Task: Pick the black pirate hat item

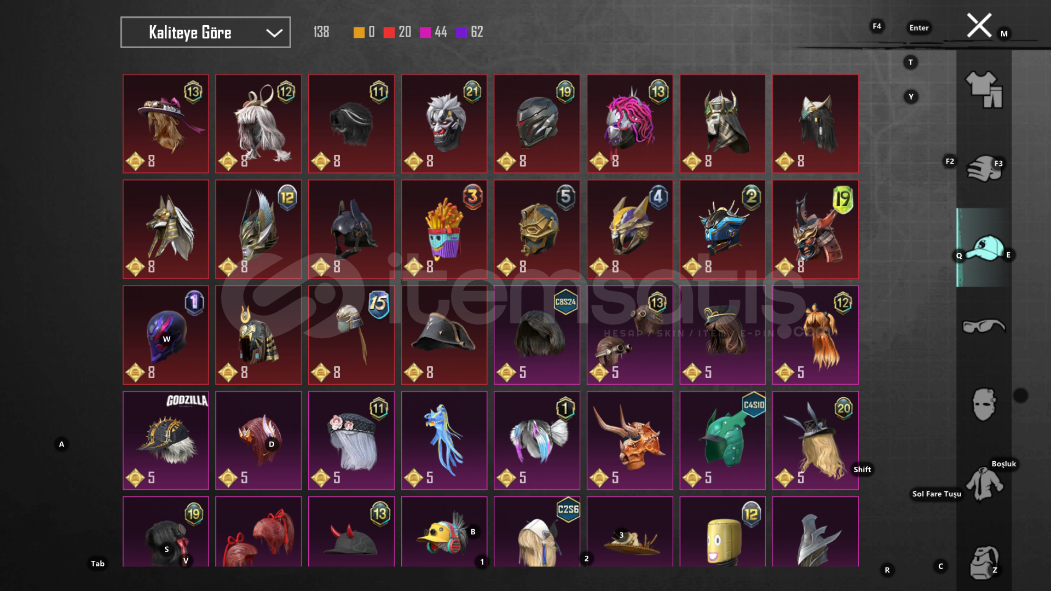Action: (444, 335)
